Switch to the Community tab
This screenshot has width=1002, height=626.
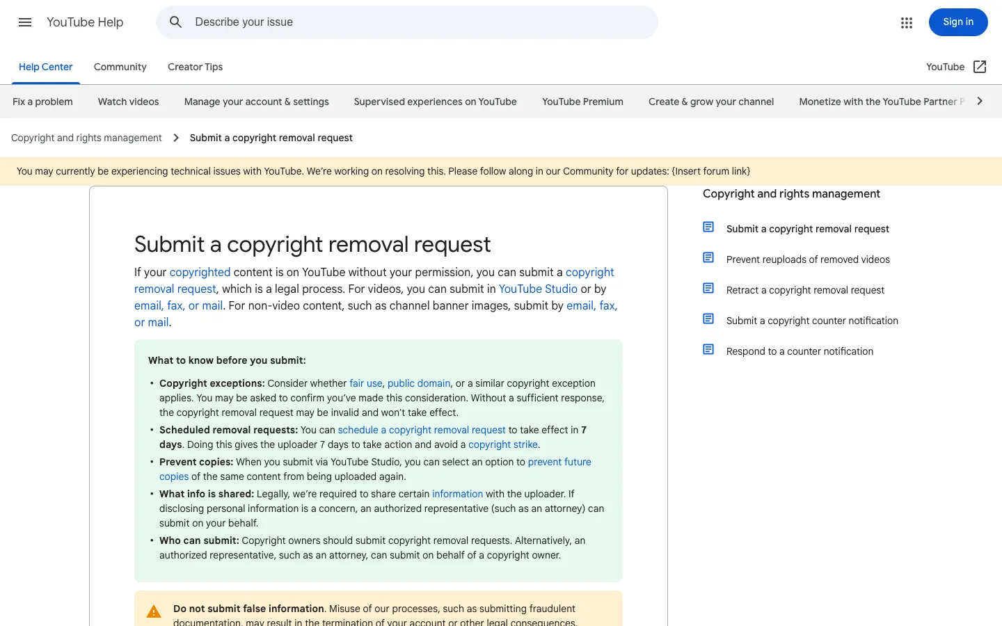(x=120, y=67)
